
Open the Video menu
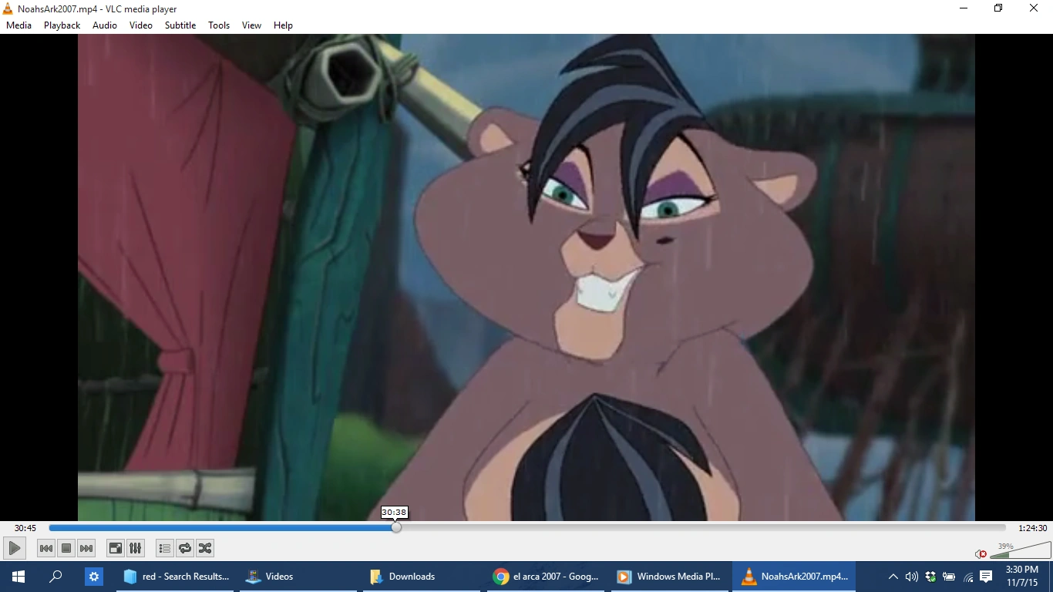[x=141, y=25]
